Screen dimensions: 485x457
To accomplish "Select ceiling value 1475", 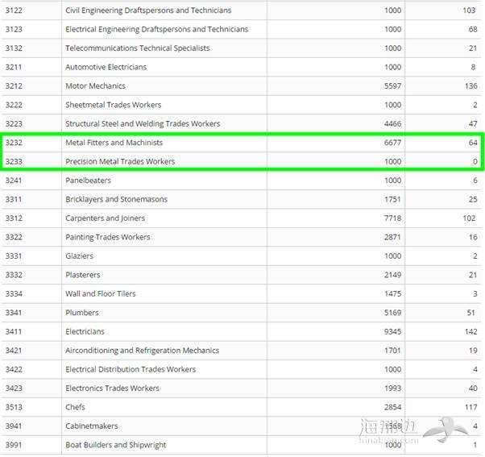I will coord(392,293).
